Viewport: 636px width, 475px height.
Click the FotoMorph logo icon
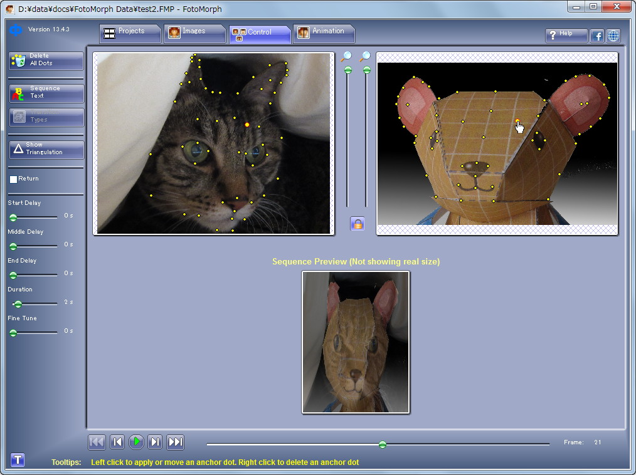[16, 30]
